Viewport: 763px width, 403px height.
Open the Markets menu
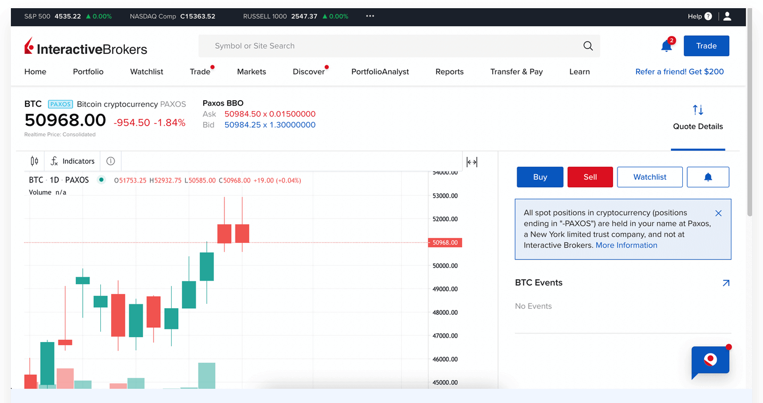(x=252, y=72)
